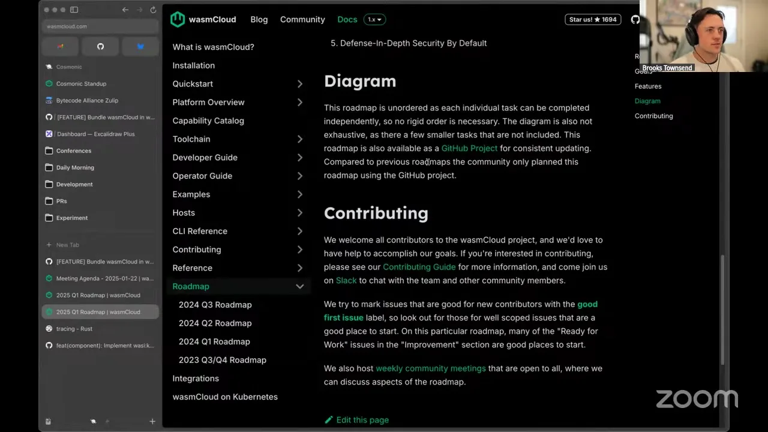
Task: Collapse the Roadmap section chevron
Action: (x=300, y=287)
